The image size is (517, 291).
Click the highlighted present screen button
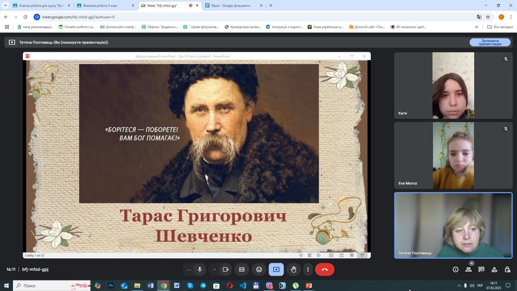(x=276, y=270)
